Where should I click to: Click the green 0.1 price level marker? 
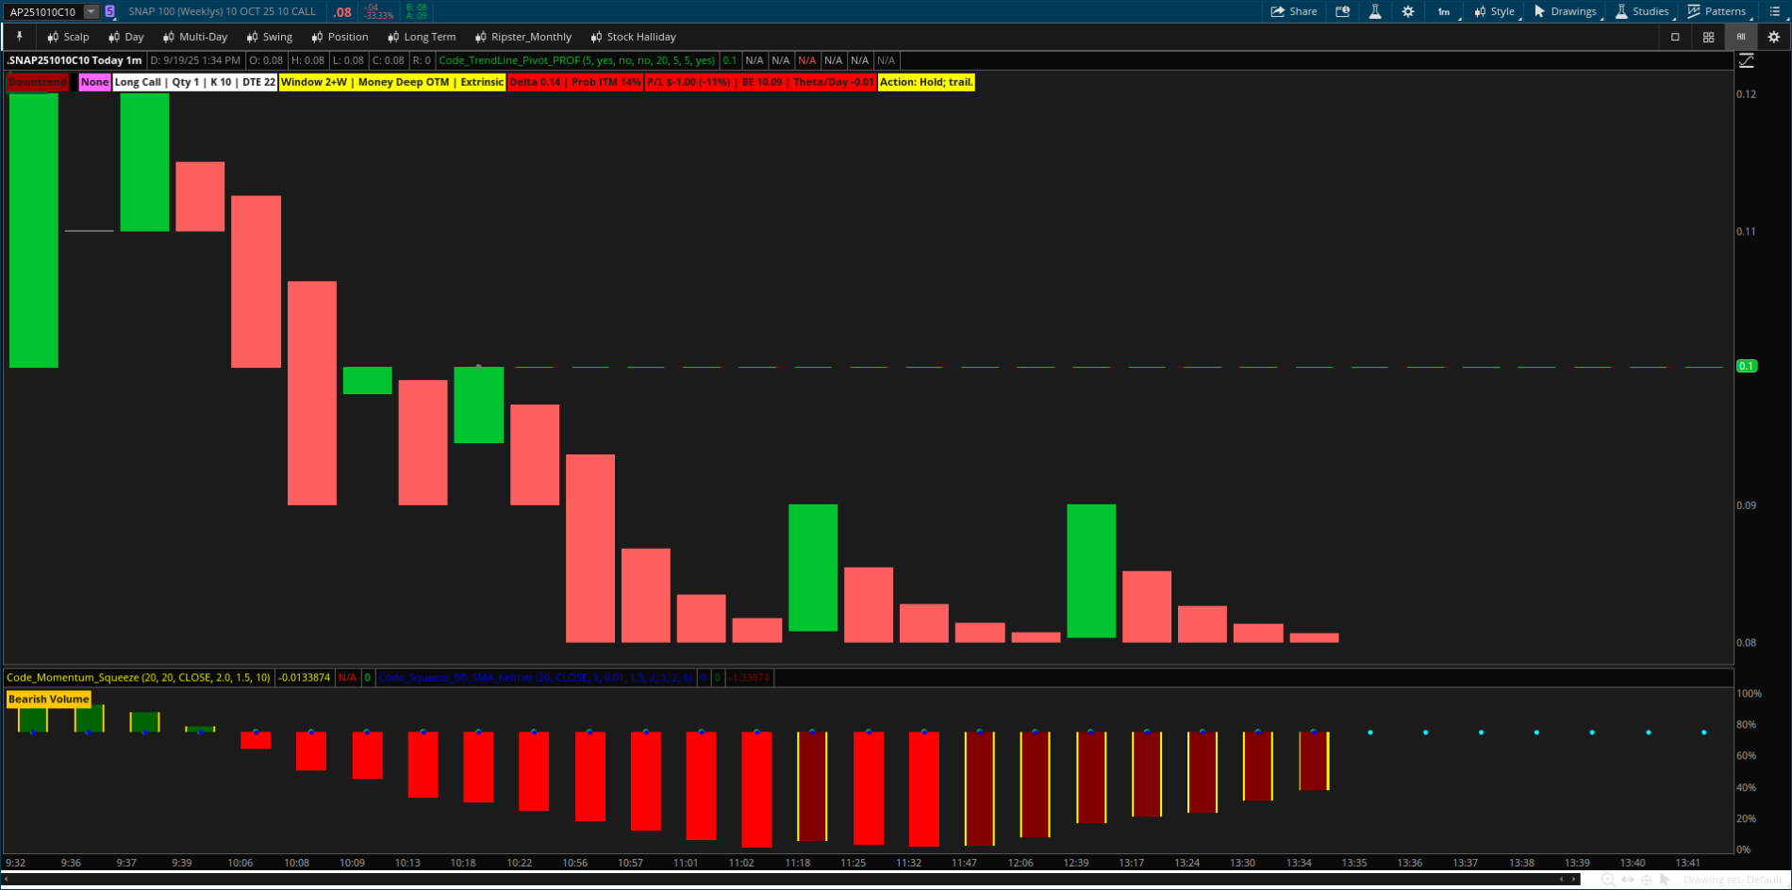tap(1747, 366)
